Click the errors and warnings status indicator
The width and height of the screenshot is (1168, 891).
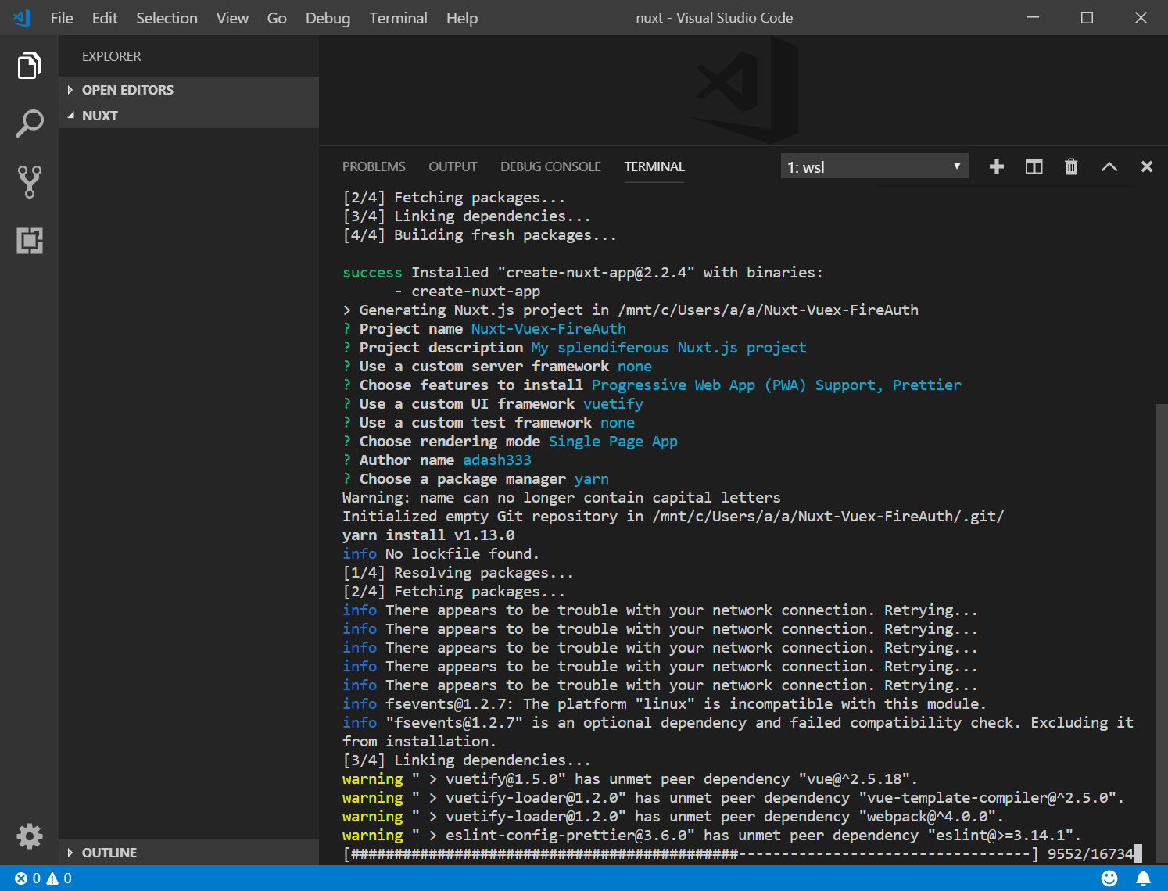click(44, 878)
